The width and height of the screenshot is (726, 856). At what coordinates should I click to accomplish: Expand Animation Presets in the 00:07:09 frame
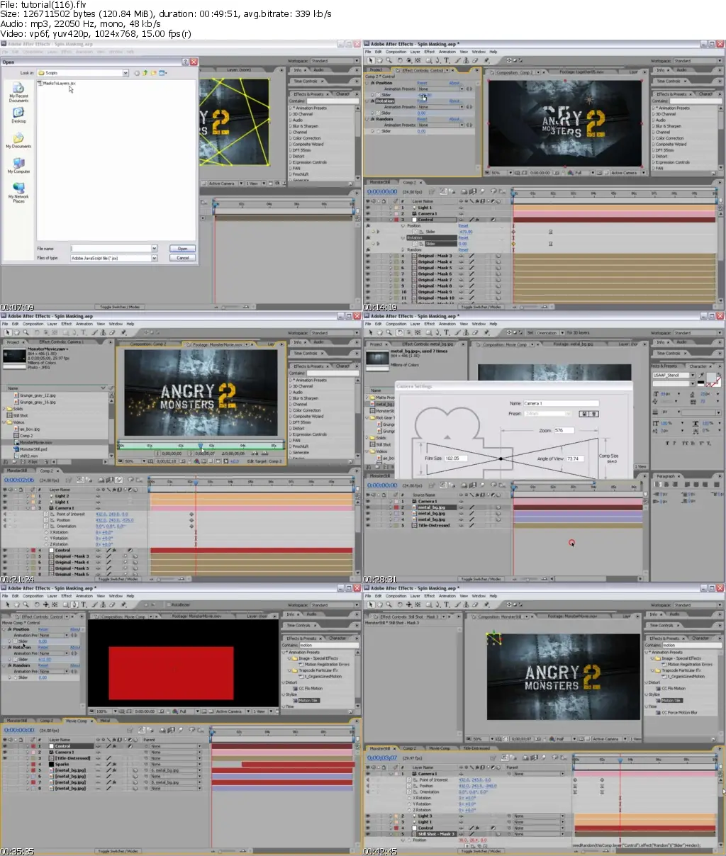coord(291,108)
